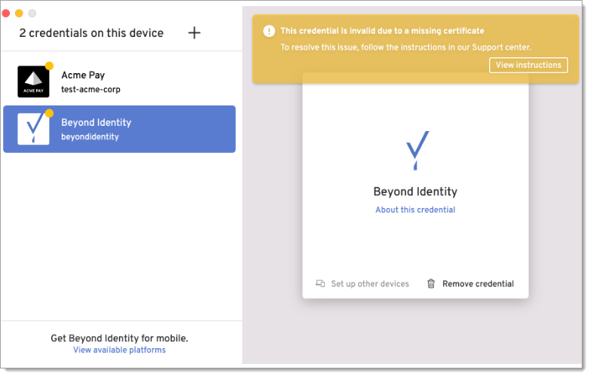The height and width of the screenshot is (376, 590).
Task: Click the devices icon beside Set up other devices
Action: pos(320,283)
